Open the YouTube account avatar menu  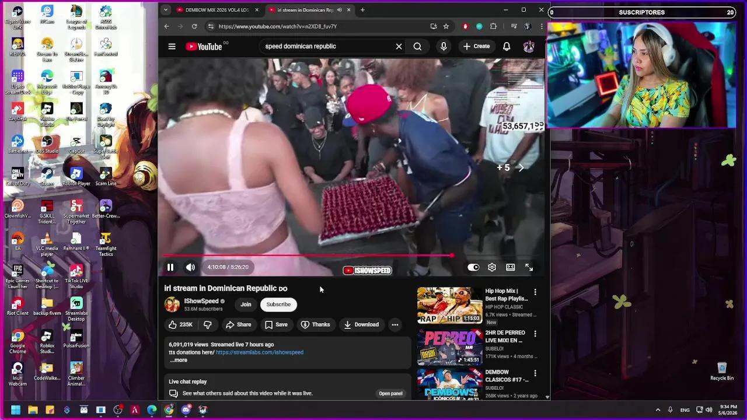point(529,46)
